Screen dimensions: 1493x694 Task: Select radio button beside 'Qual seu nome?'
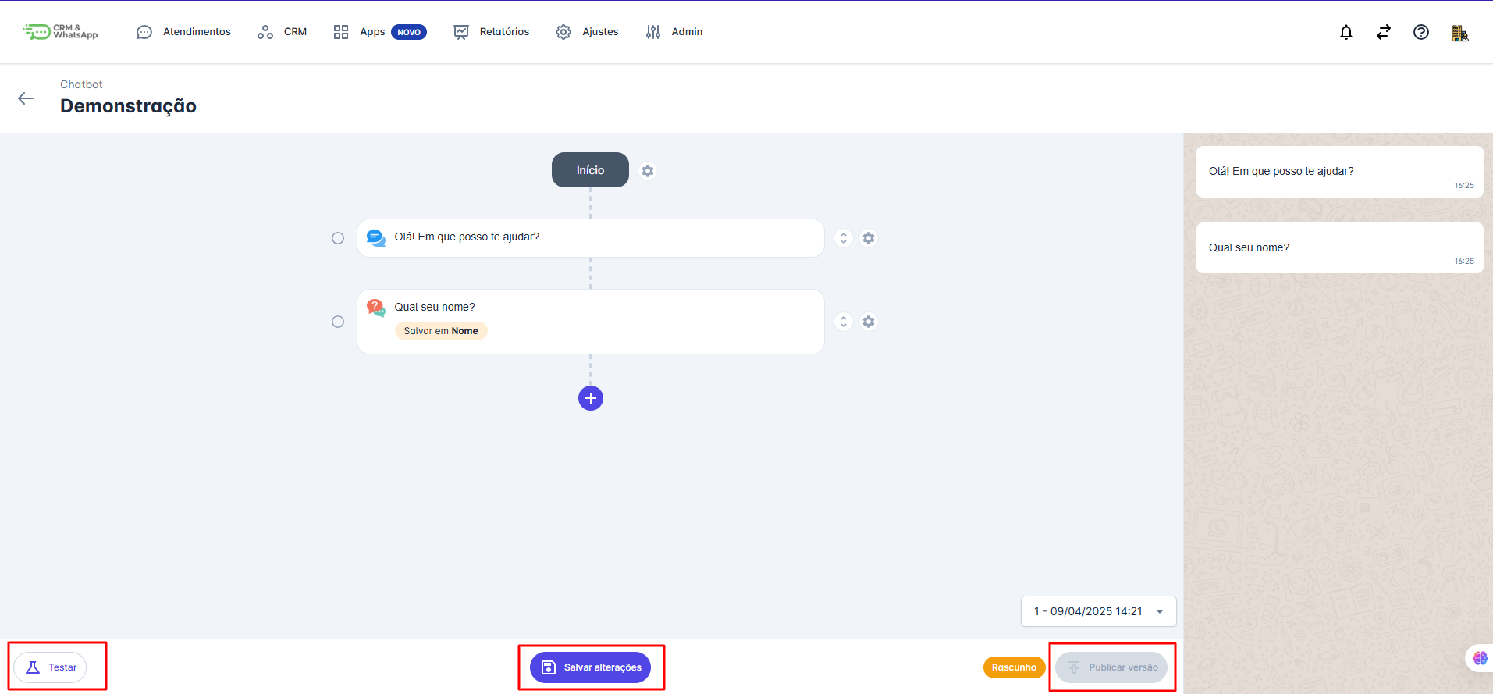pyautogui.click(x=338, y=322)
